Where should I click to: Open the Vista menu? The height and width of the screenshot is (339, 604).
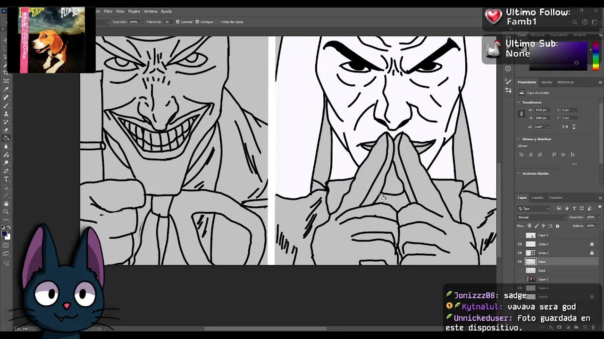click(x=120, y=11)
